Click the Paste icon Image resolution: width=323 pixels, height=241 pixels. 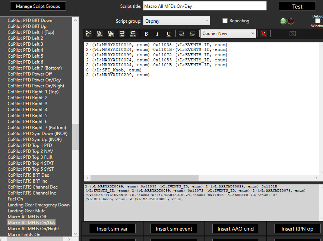tap(110, 34)
